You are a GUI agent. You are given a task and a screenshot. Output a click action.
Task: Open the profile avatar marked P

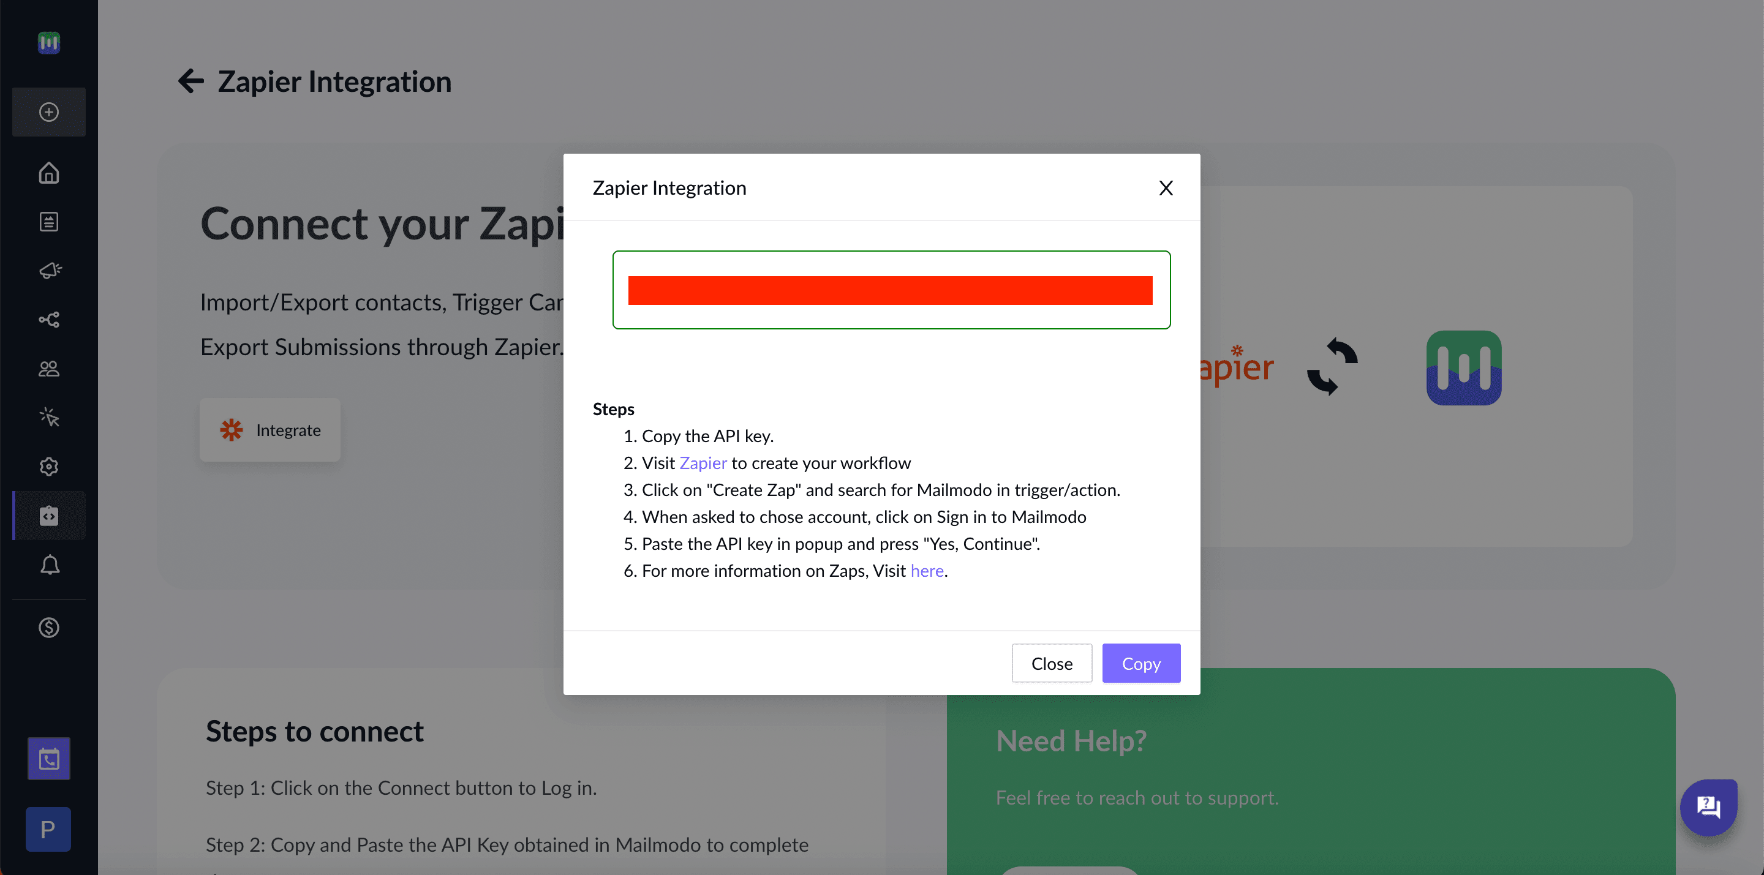(x=47, y=829)
